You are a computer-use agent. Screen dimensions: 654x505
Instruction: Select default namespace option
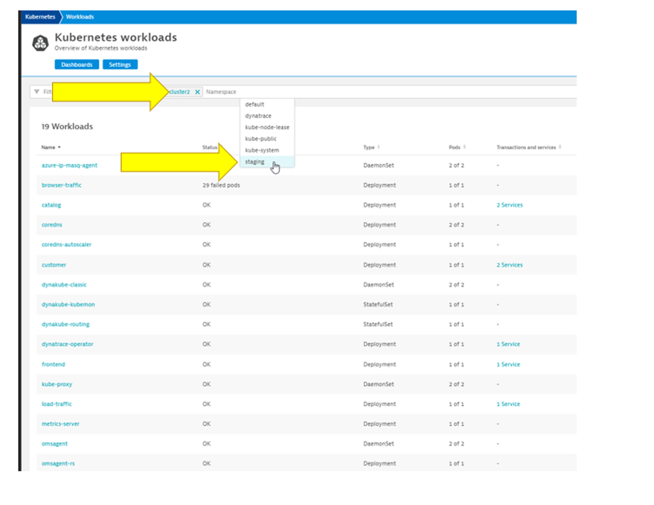tap(254, 104)
